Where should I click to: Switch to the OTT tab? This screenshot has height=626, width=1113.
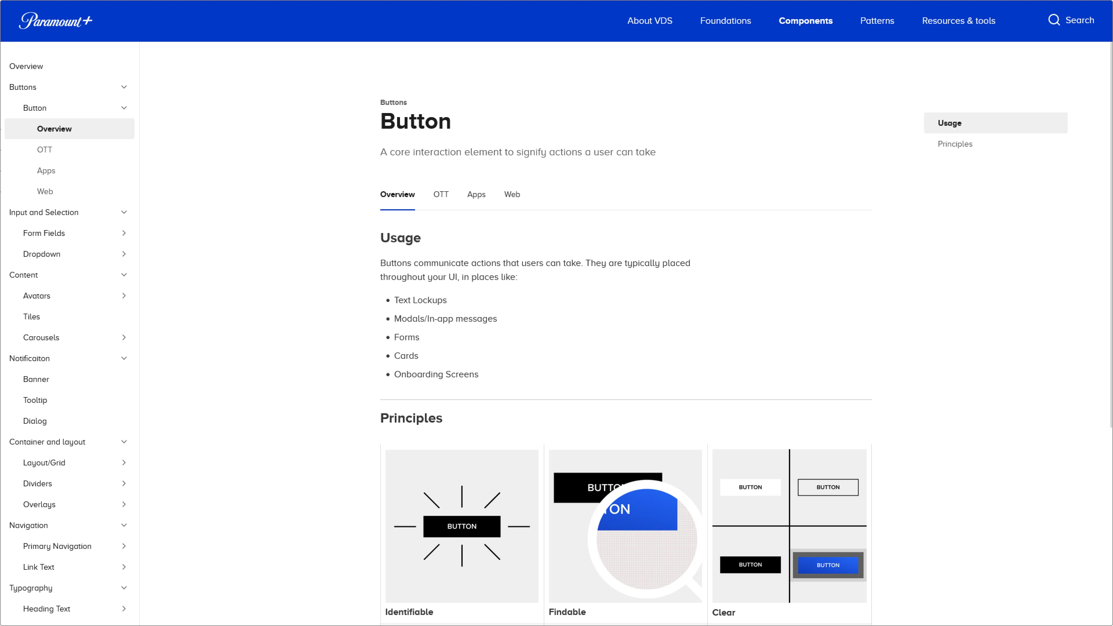(441, 194)
